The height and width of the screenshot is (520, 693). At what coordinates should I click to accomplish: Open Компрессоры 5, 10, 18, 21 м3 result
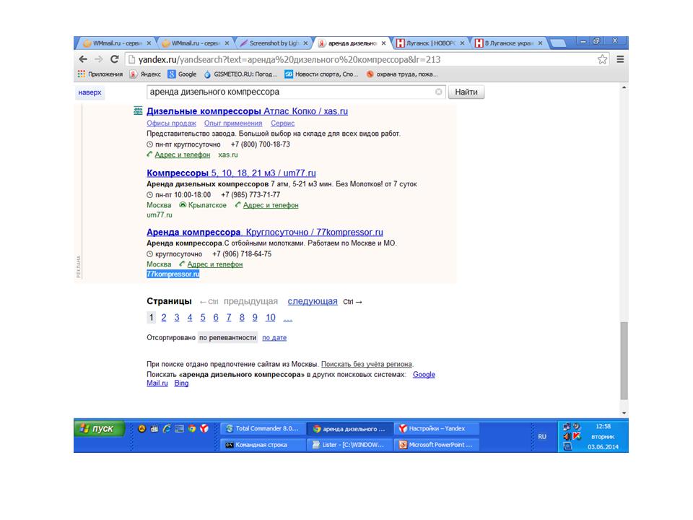point(231,173)
